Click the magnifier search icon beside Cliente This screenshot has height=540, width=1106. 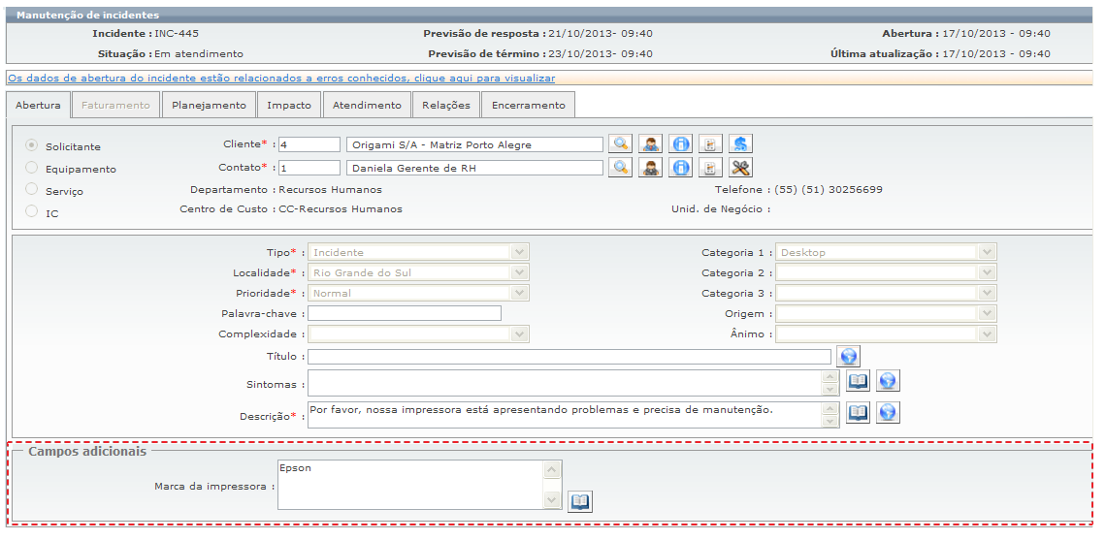(620, 144)
